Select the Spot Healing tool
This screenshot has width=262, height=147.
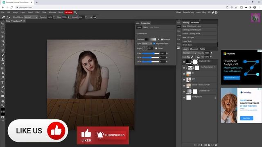(x=2, y=51)
